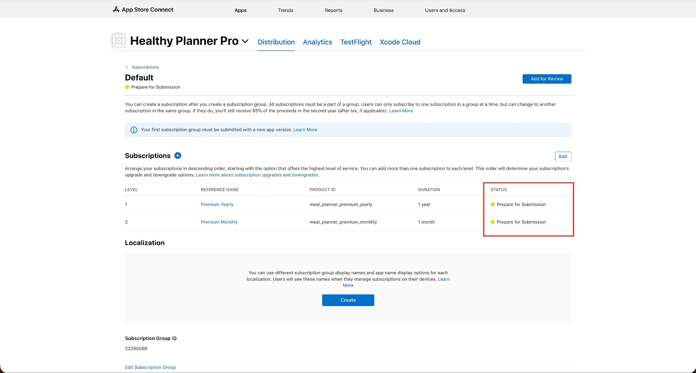The height and width of the screenshot is (373, 696).
Task: Click Prepare for Submission status of Premium Monthly
Action: [521, 222]
